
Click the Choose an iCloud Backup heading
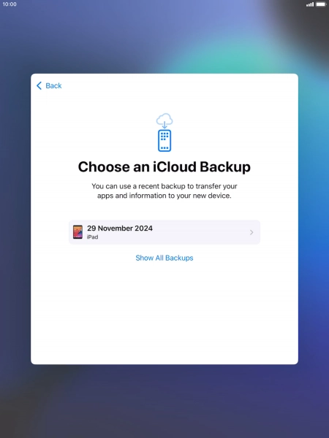tap(164, 166)
